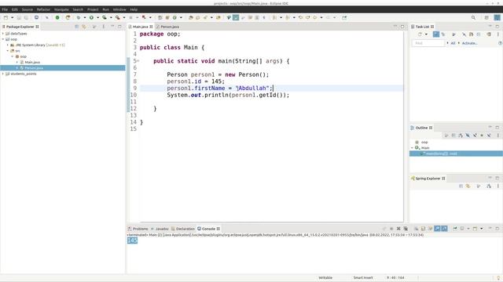Select the oop package in Outline
This screenshot has height=282, width=503.
tap(424, 143)
